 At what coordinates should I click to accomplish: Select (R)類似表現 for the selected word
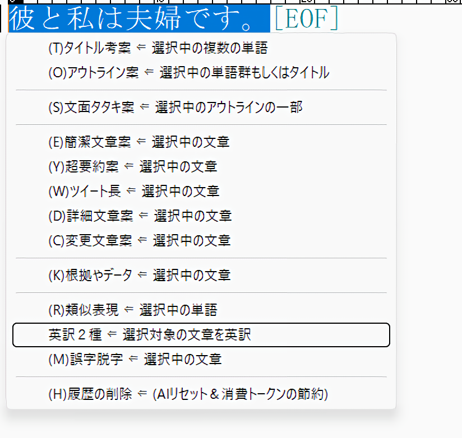coord(133,310)
